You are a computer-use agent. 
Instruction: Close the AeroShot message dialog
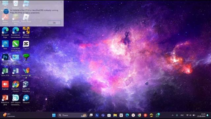(61, 2)
